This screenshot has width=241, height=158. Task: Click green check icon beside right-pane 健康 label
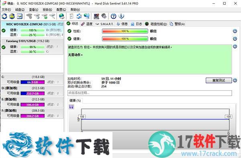point(69,38)
